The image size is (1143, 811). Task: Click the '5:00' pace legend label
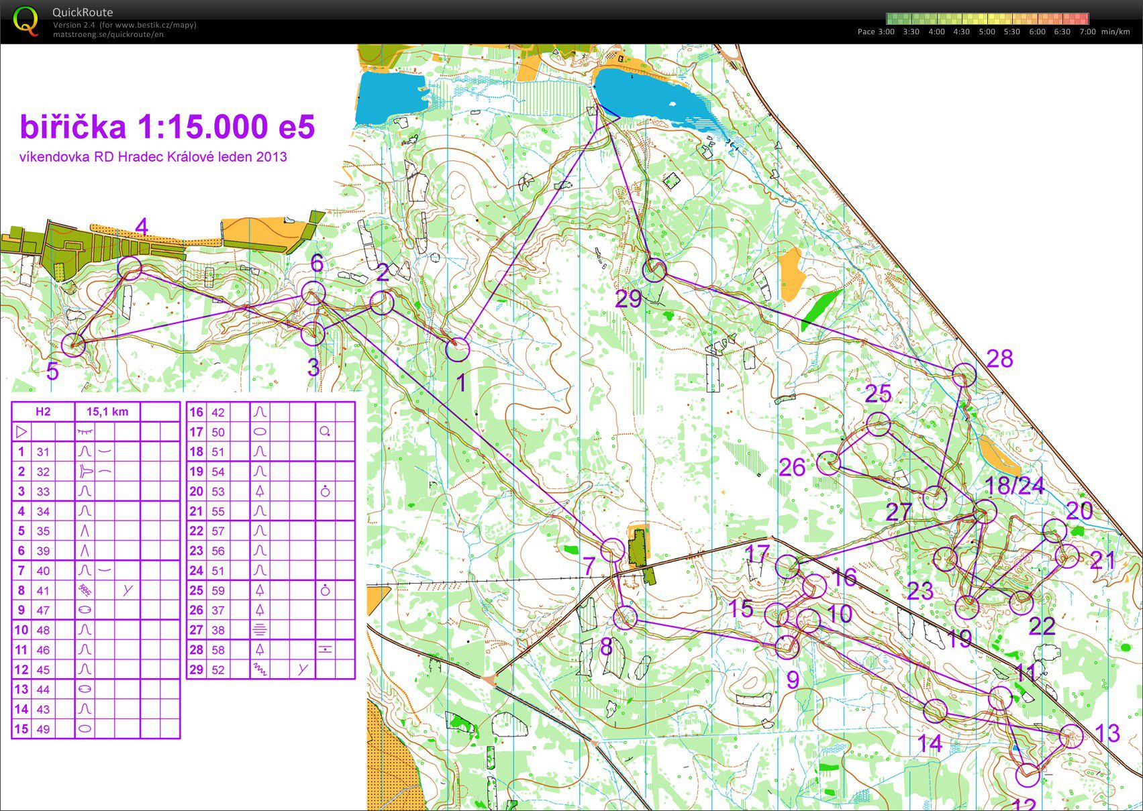point(987,32)
